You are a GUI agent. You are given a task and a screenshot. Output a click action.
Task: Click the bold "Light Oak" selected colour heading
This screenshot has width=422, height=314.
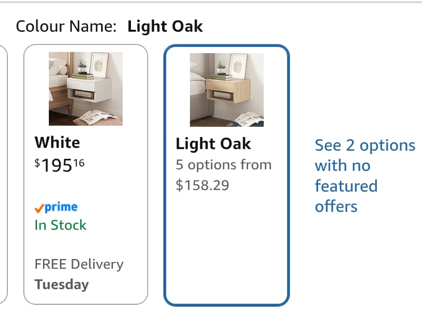pos(165,26)
